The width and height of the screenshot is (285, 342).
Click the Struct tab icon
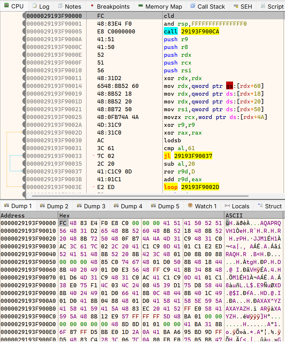(x=260, y=205)
